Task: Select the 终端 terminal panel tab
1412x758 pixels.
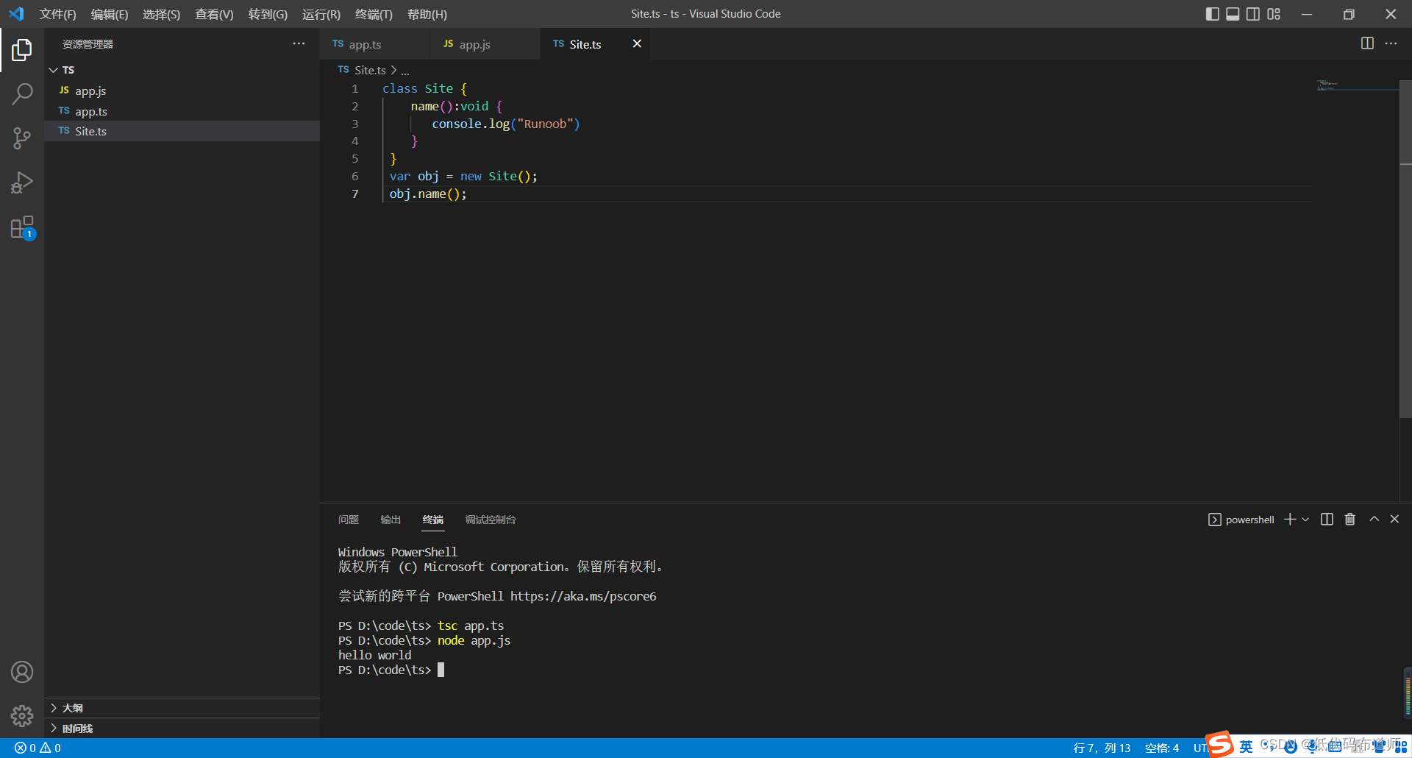Action: [433, 520]
